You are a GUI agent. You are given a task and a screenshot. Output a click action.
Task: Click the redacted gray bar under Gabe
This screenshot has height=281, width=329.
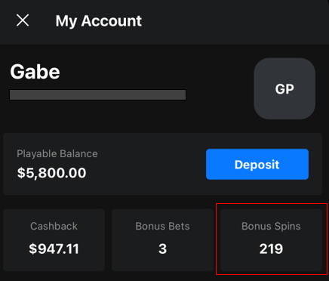tap(97, 95)
